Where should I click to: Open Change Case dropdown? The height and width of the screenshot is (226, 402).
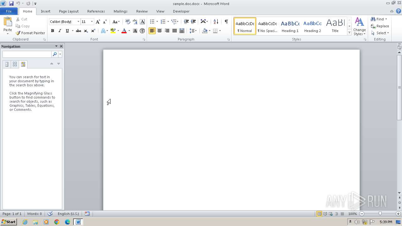click(116, 22)
